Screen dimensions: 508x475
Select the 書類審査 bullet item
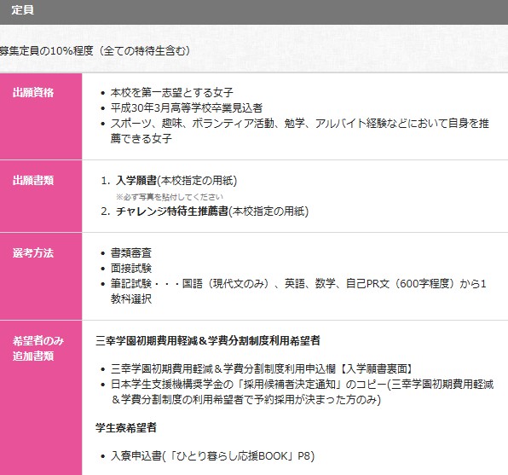click(131, 252)
